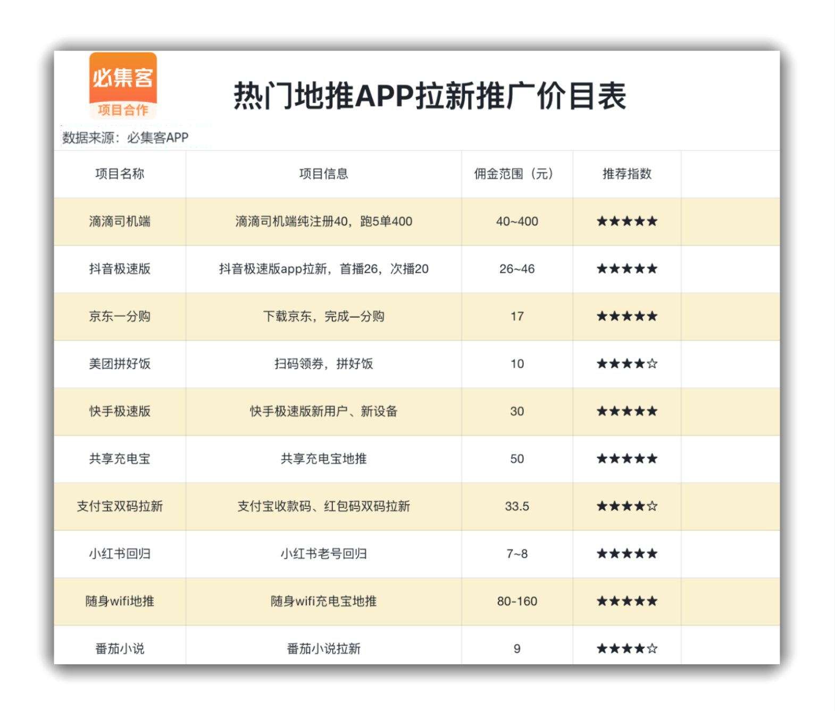This screenshot has height=711, width=835.
Task: Click the 小红书老号回归 description cell
Action: (x=323, y=554)
